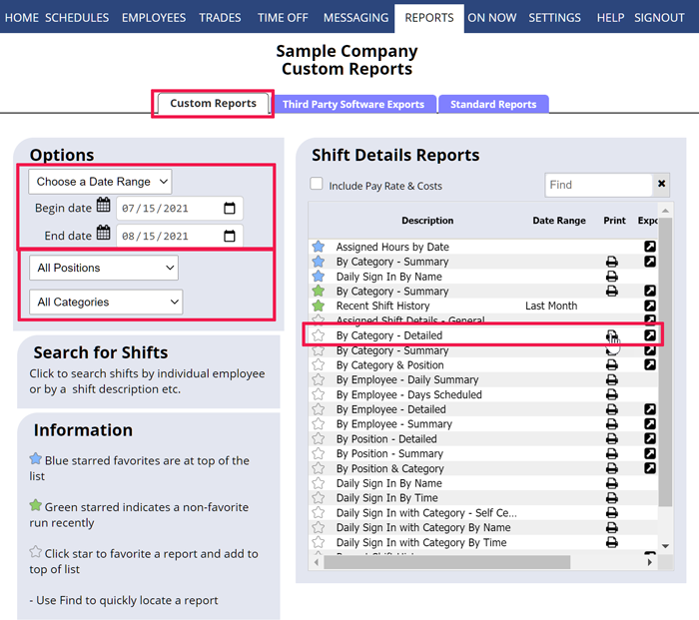
Task: Export the Recent Shift History report
Action: point(649,306)
